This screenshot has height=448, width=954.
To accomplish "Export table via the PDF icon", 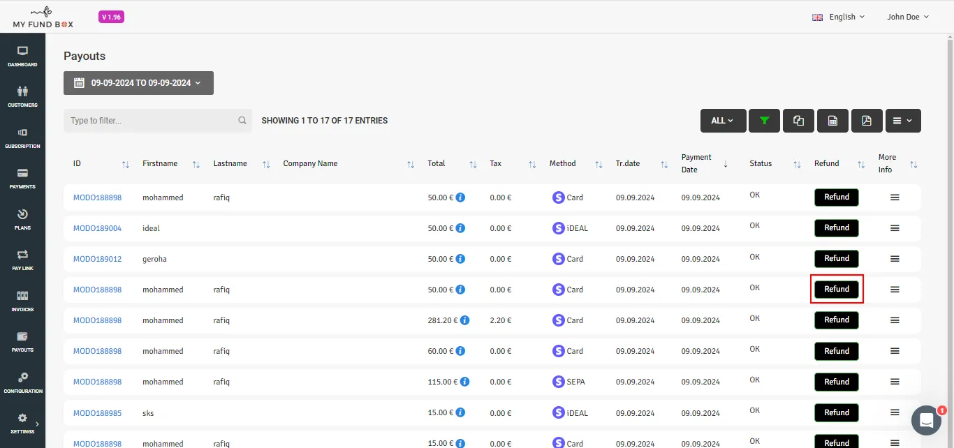I will click(x=867, y=121).
